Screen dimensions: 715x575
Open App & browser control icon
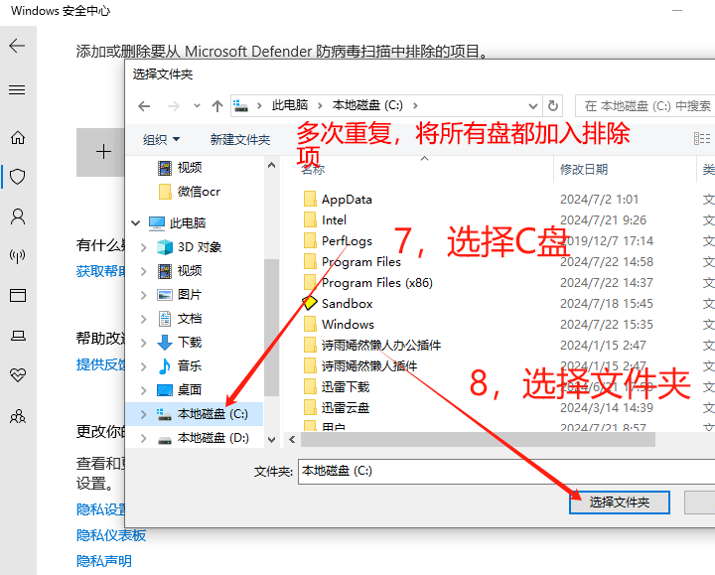tap(18, 296)
